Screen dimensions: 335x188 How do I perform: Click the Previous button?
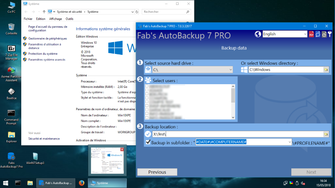click(x=157, y=172)
